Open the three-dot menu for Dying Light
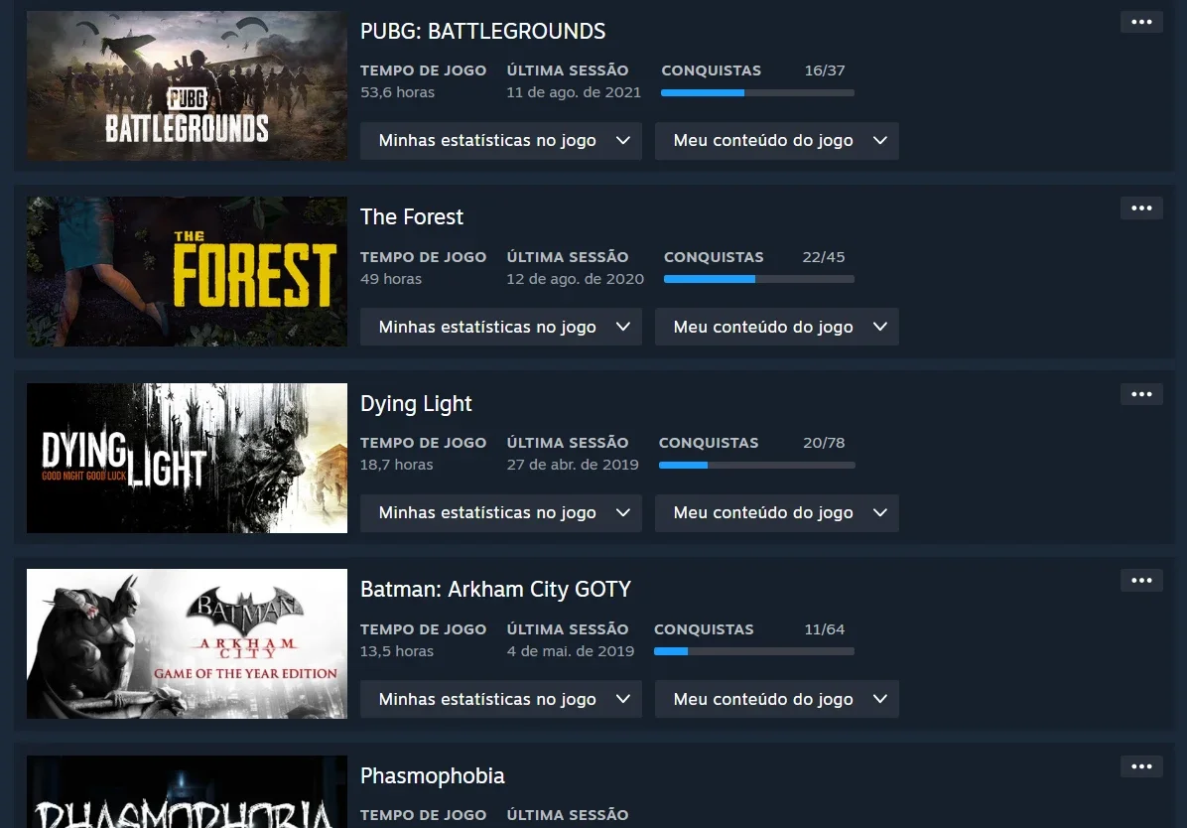 click(1140, 394)
